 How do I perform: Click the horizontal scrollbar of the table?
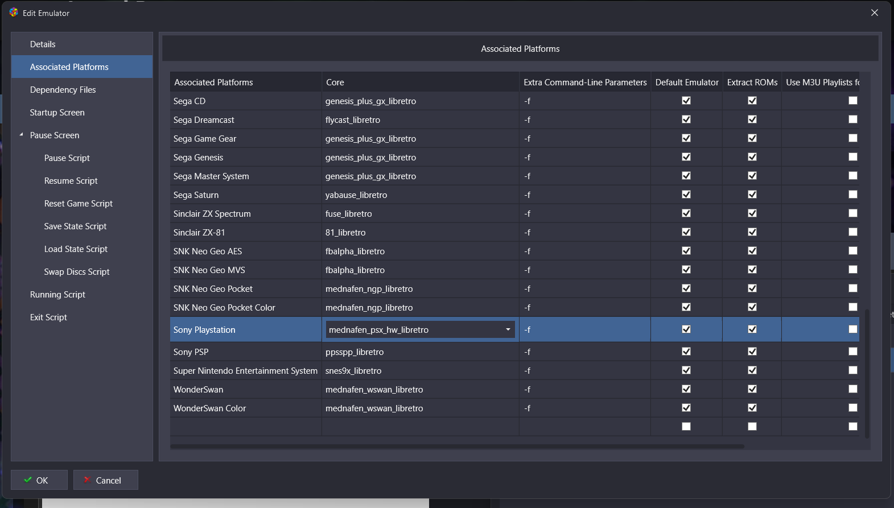coord(457,447)
